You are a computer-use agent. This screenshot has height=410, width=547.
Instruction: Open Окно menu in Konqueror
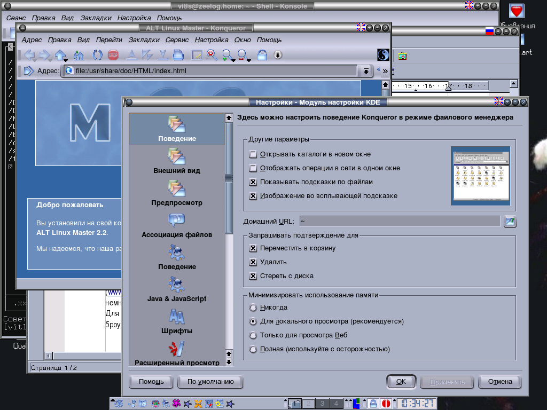243,40
